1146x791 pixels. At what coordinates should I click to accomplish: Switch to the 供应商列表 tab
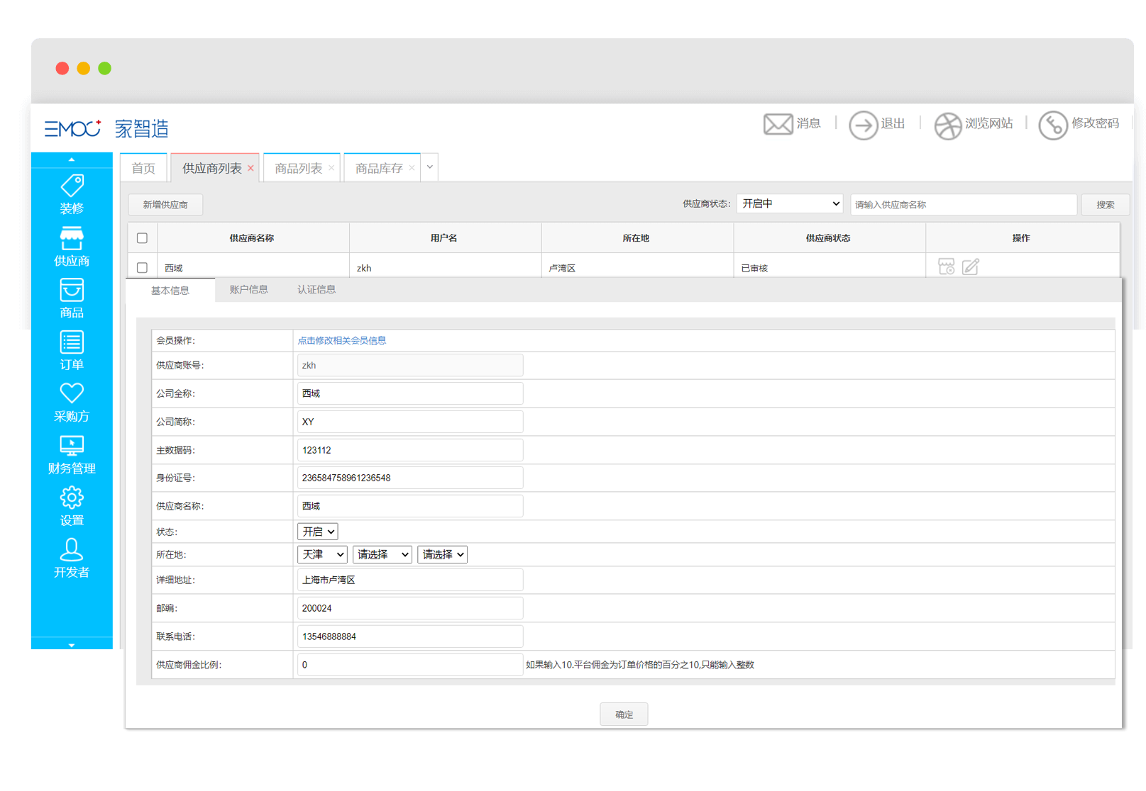click(211, 168)
